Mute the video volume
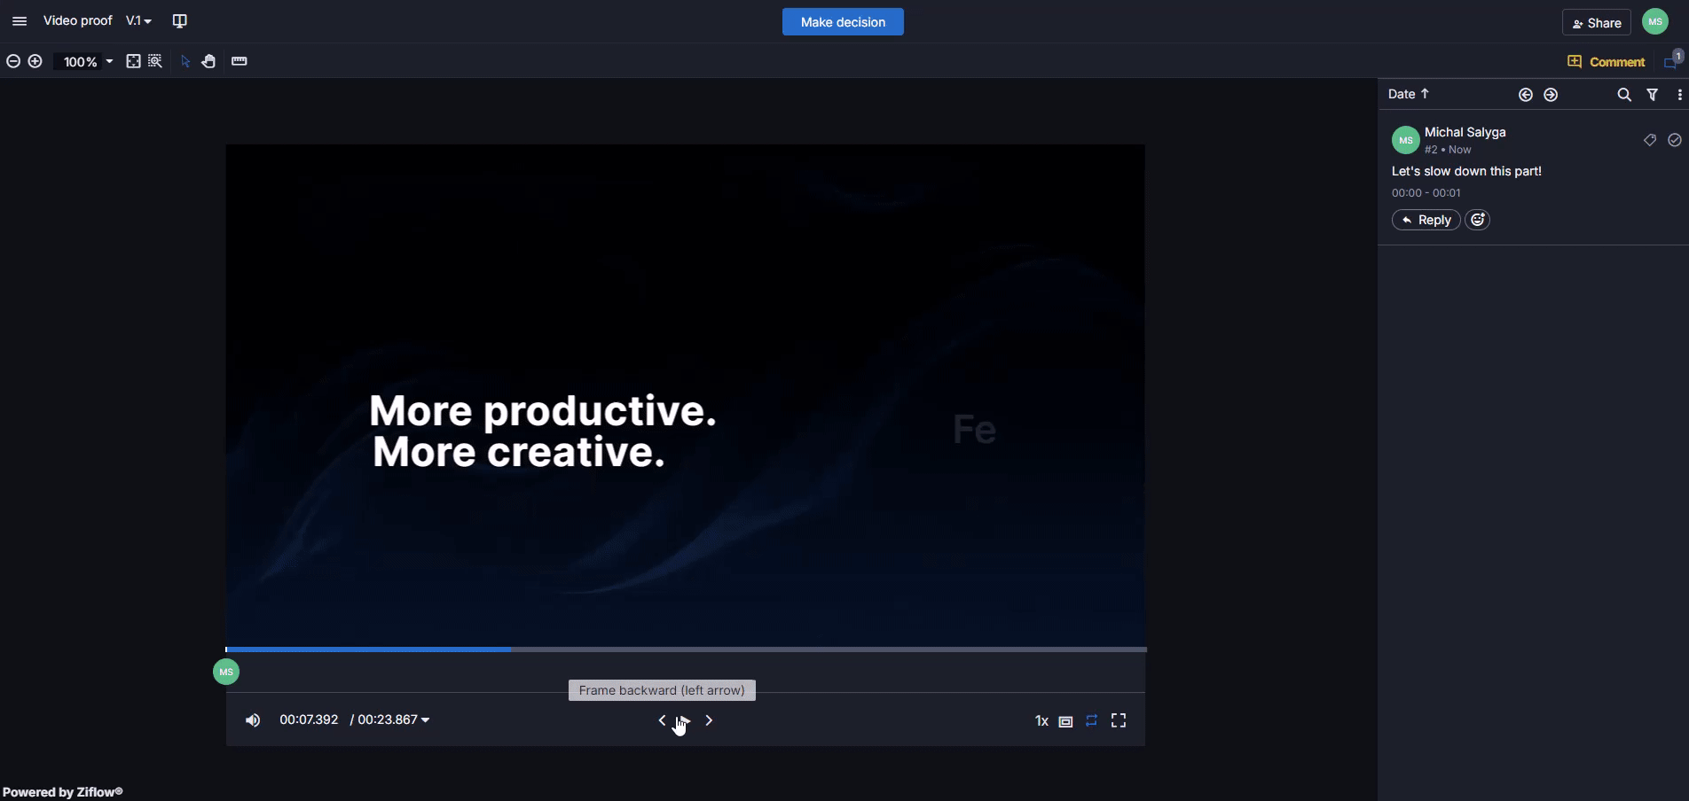1689x801 pixels. 253,720
